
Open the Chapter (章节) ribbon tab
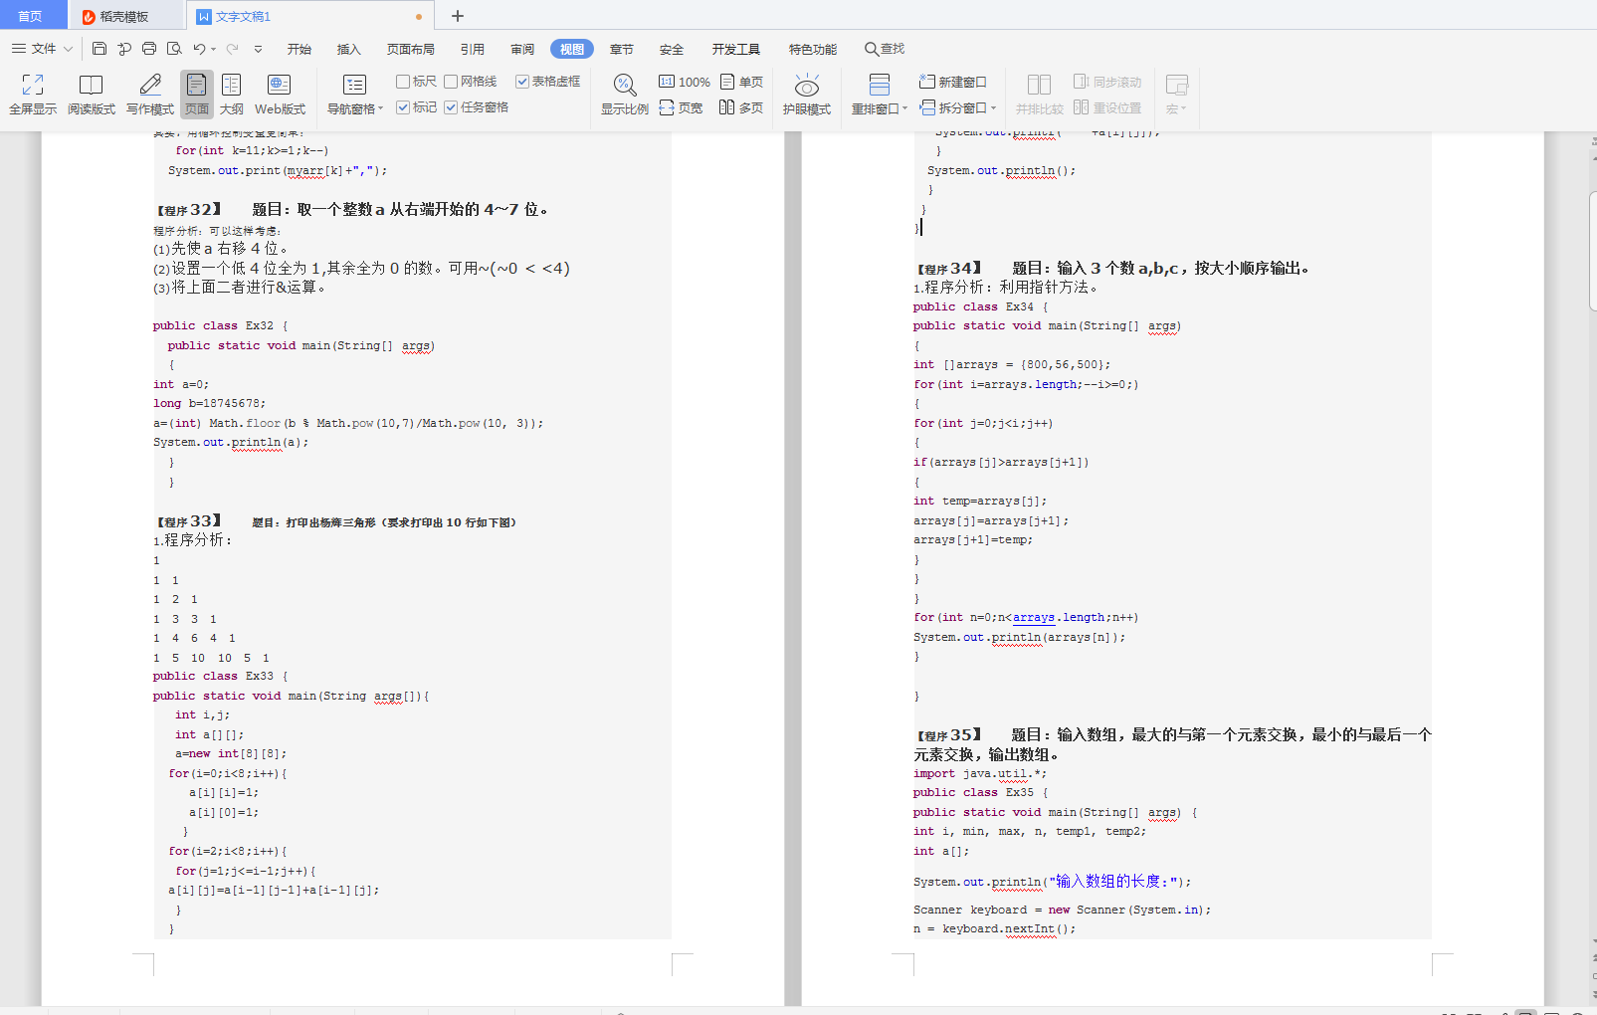[x=622, y=49]
